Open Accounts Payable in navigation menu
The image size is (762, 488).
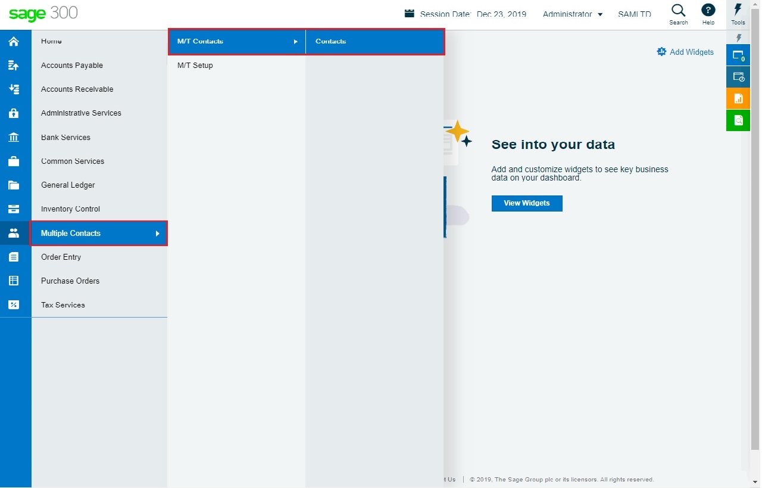tap(72, 66)
